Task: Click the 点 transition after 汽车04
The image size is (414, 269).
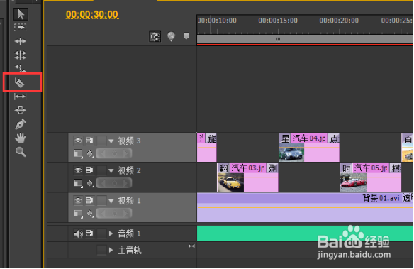Action: click(x=333, y=138)
